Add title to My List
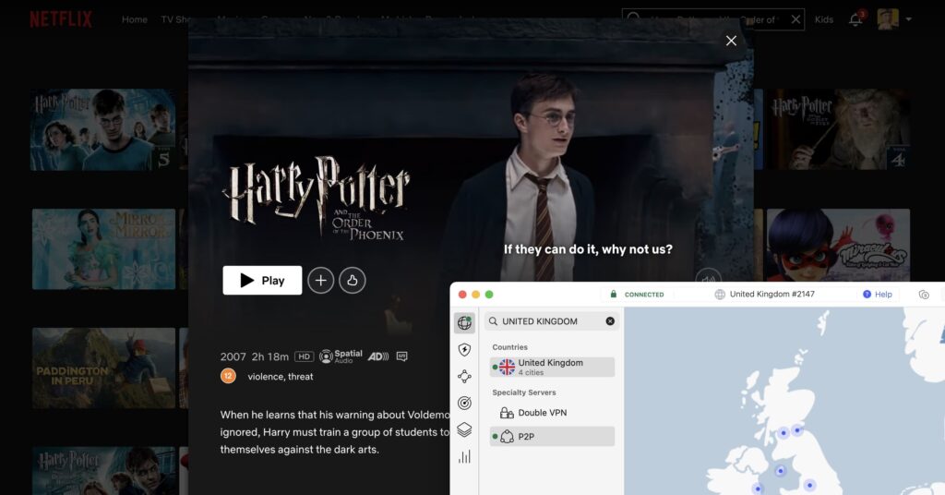 click(320, 281)
